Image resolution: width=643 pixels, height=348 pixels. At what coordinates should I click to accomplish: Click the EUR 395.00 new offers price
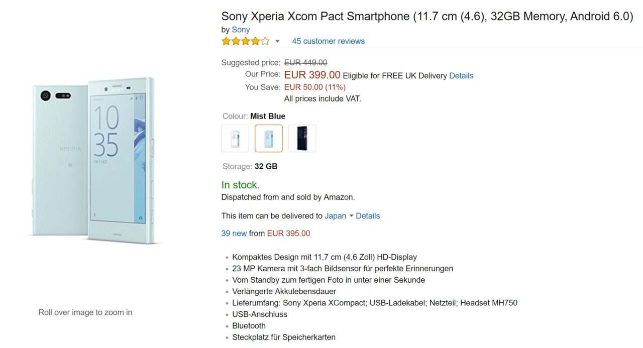[288, 234]
